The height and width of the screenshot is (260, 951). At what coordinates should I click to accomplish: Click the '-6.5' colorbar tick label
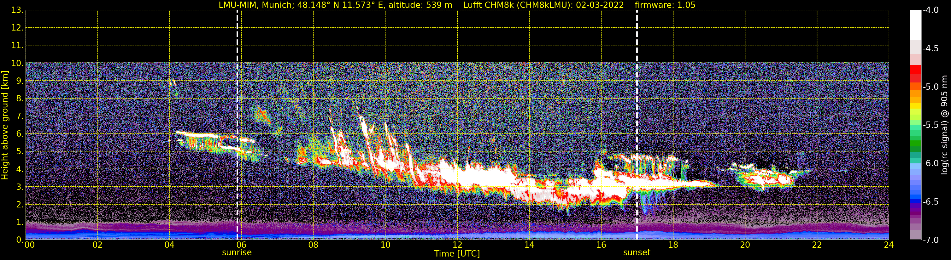[x=930, y=201]
